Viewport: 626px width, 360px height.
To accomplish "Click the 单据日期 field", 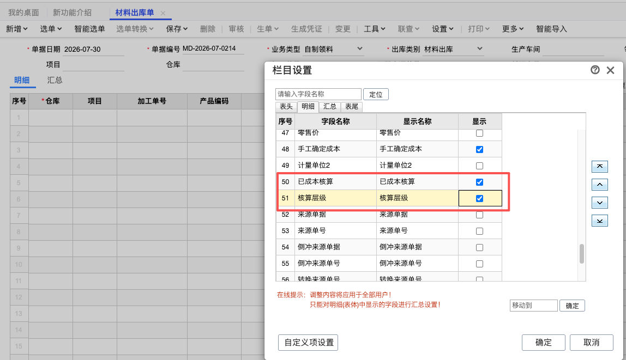I will [x=93, y=50].
